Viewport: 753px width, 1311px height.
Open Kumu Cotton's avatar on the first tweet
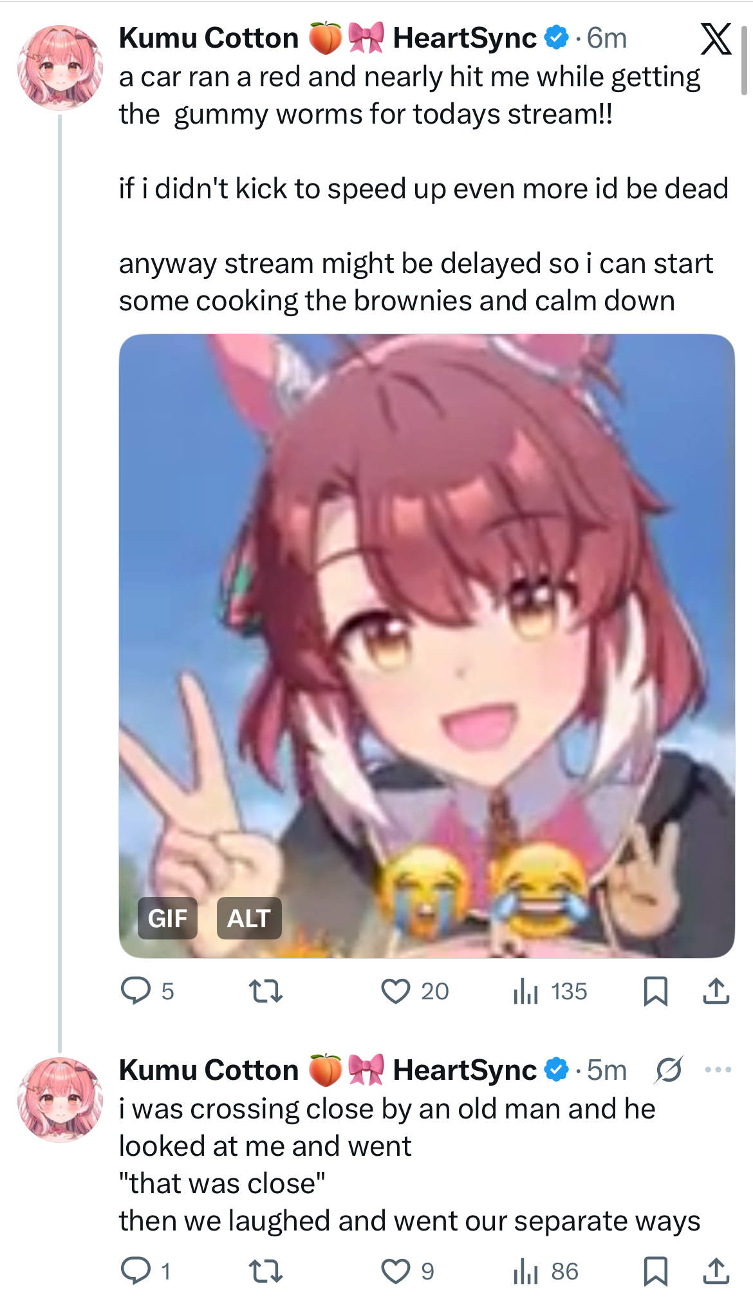[x=60, y=68]
